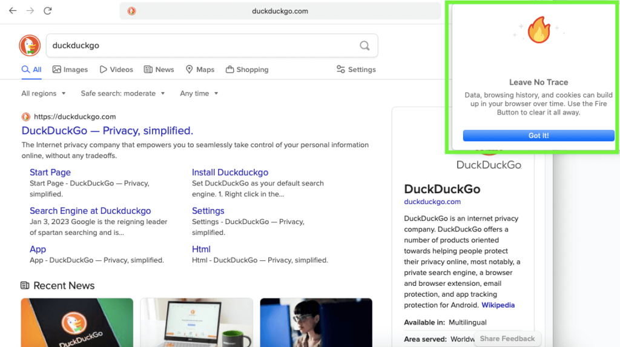Focus the search box containing duckduckgo
The image size is (620, 347).
pos(212,45)
